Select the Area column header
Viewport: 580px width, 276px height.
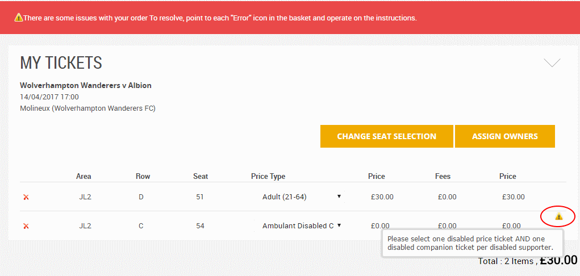pos(84,176)
